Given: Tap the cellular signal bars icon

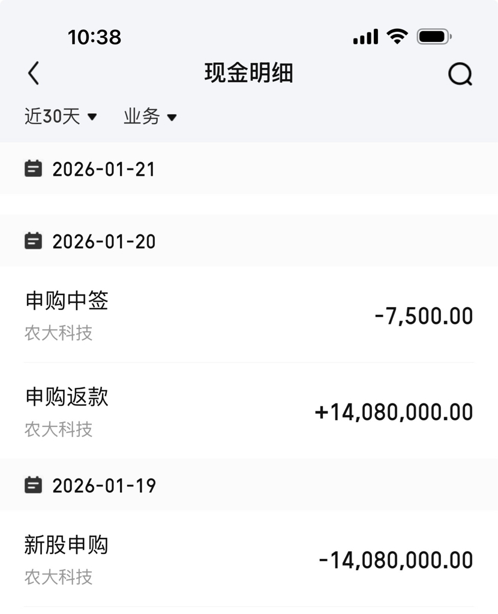Looking at the screenshot, I should tap(365, 37).
